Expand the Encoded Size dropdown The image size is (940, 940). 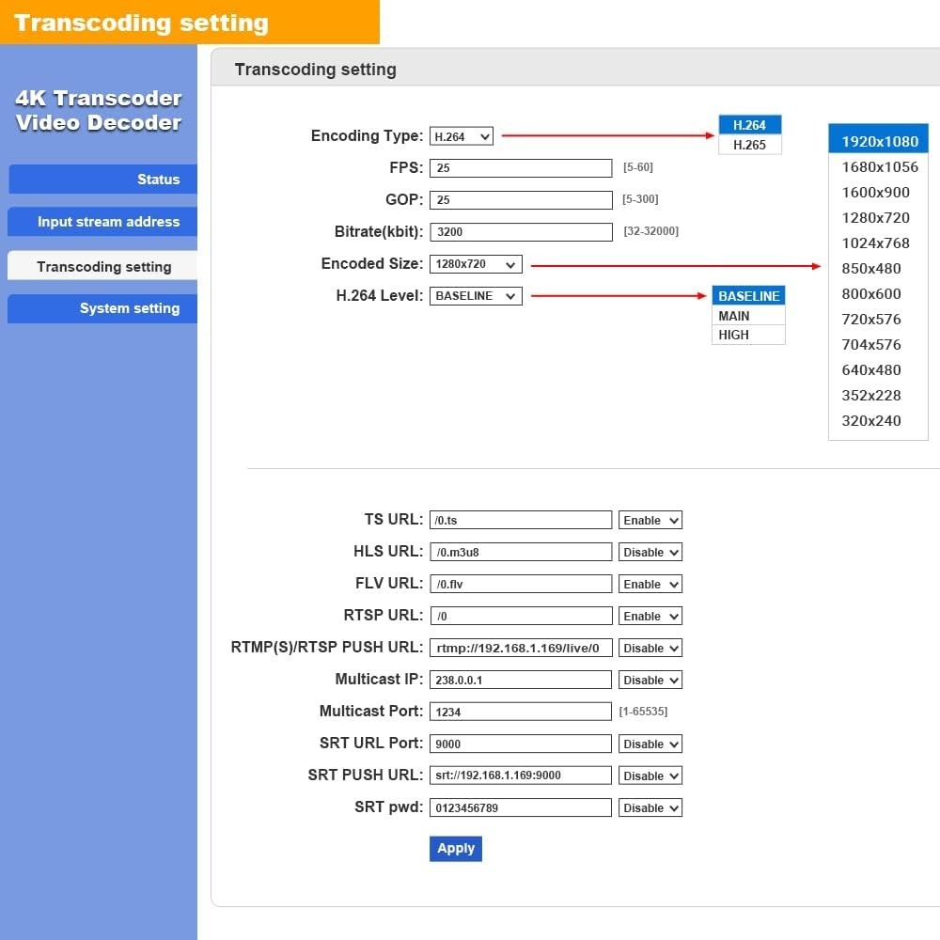pos(476,264)
